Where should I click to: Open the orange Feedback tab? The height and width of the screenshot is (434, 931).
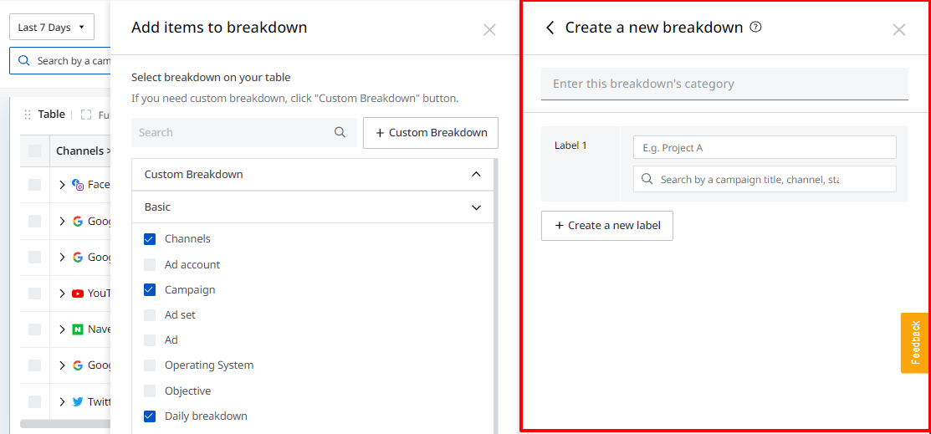(914, 343)
